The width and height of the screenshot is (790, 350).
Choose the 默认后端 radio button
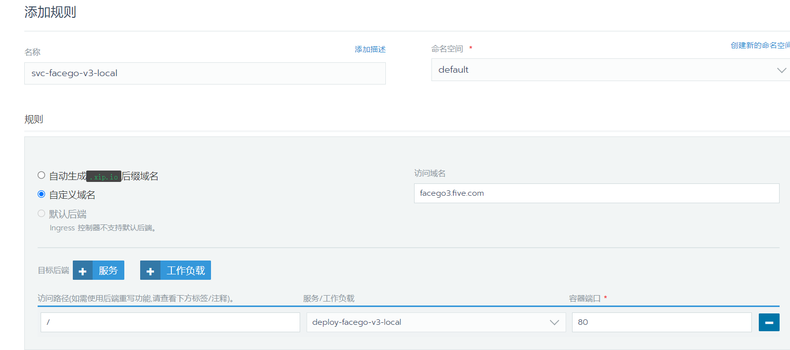[x=42, y=214]
